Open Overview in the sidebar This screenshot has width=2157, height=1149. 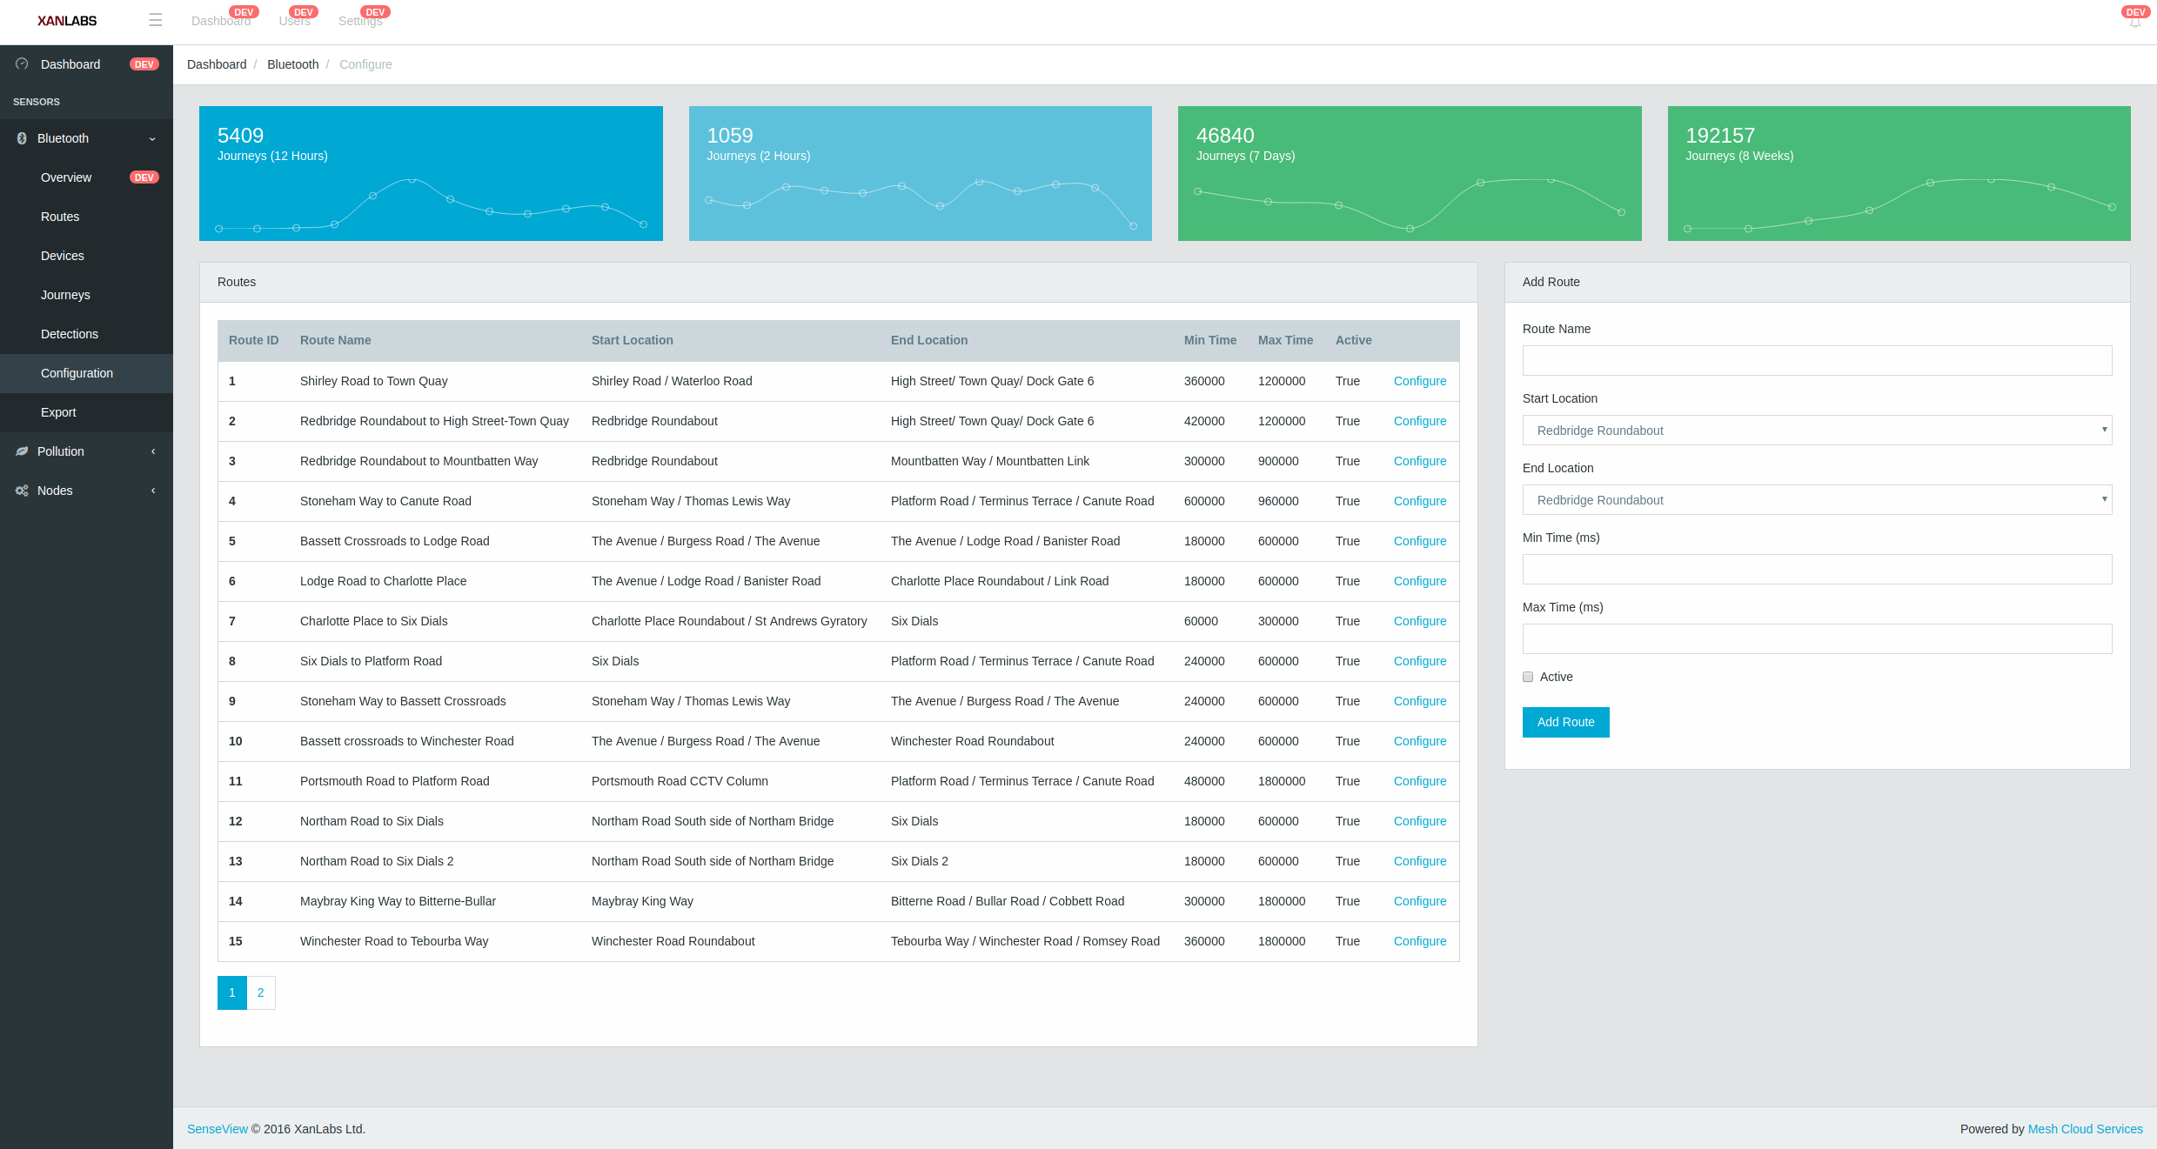point(86,177)
